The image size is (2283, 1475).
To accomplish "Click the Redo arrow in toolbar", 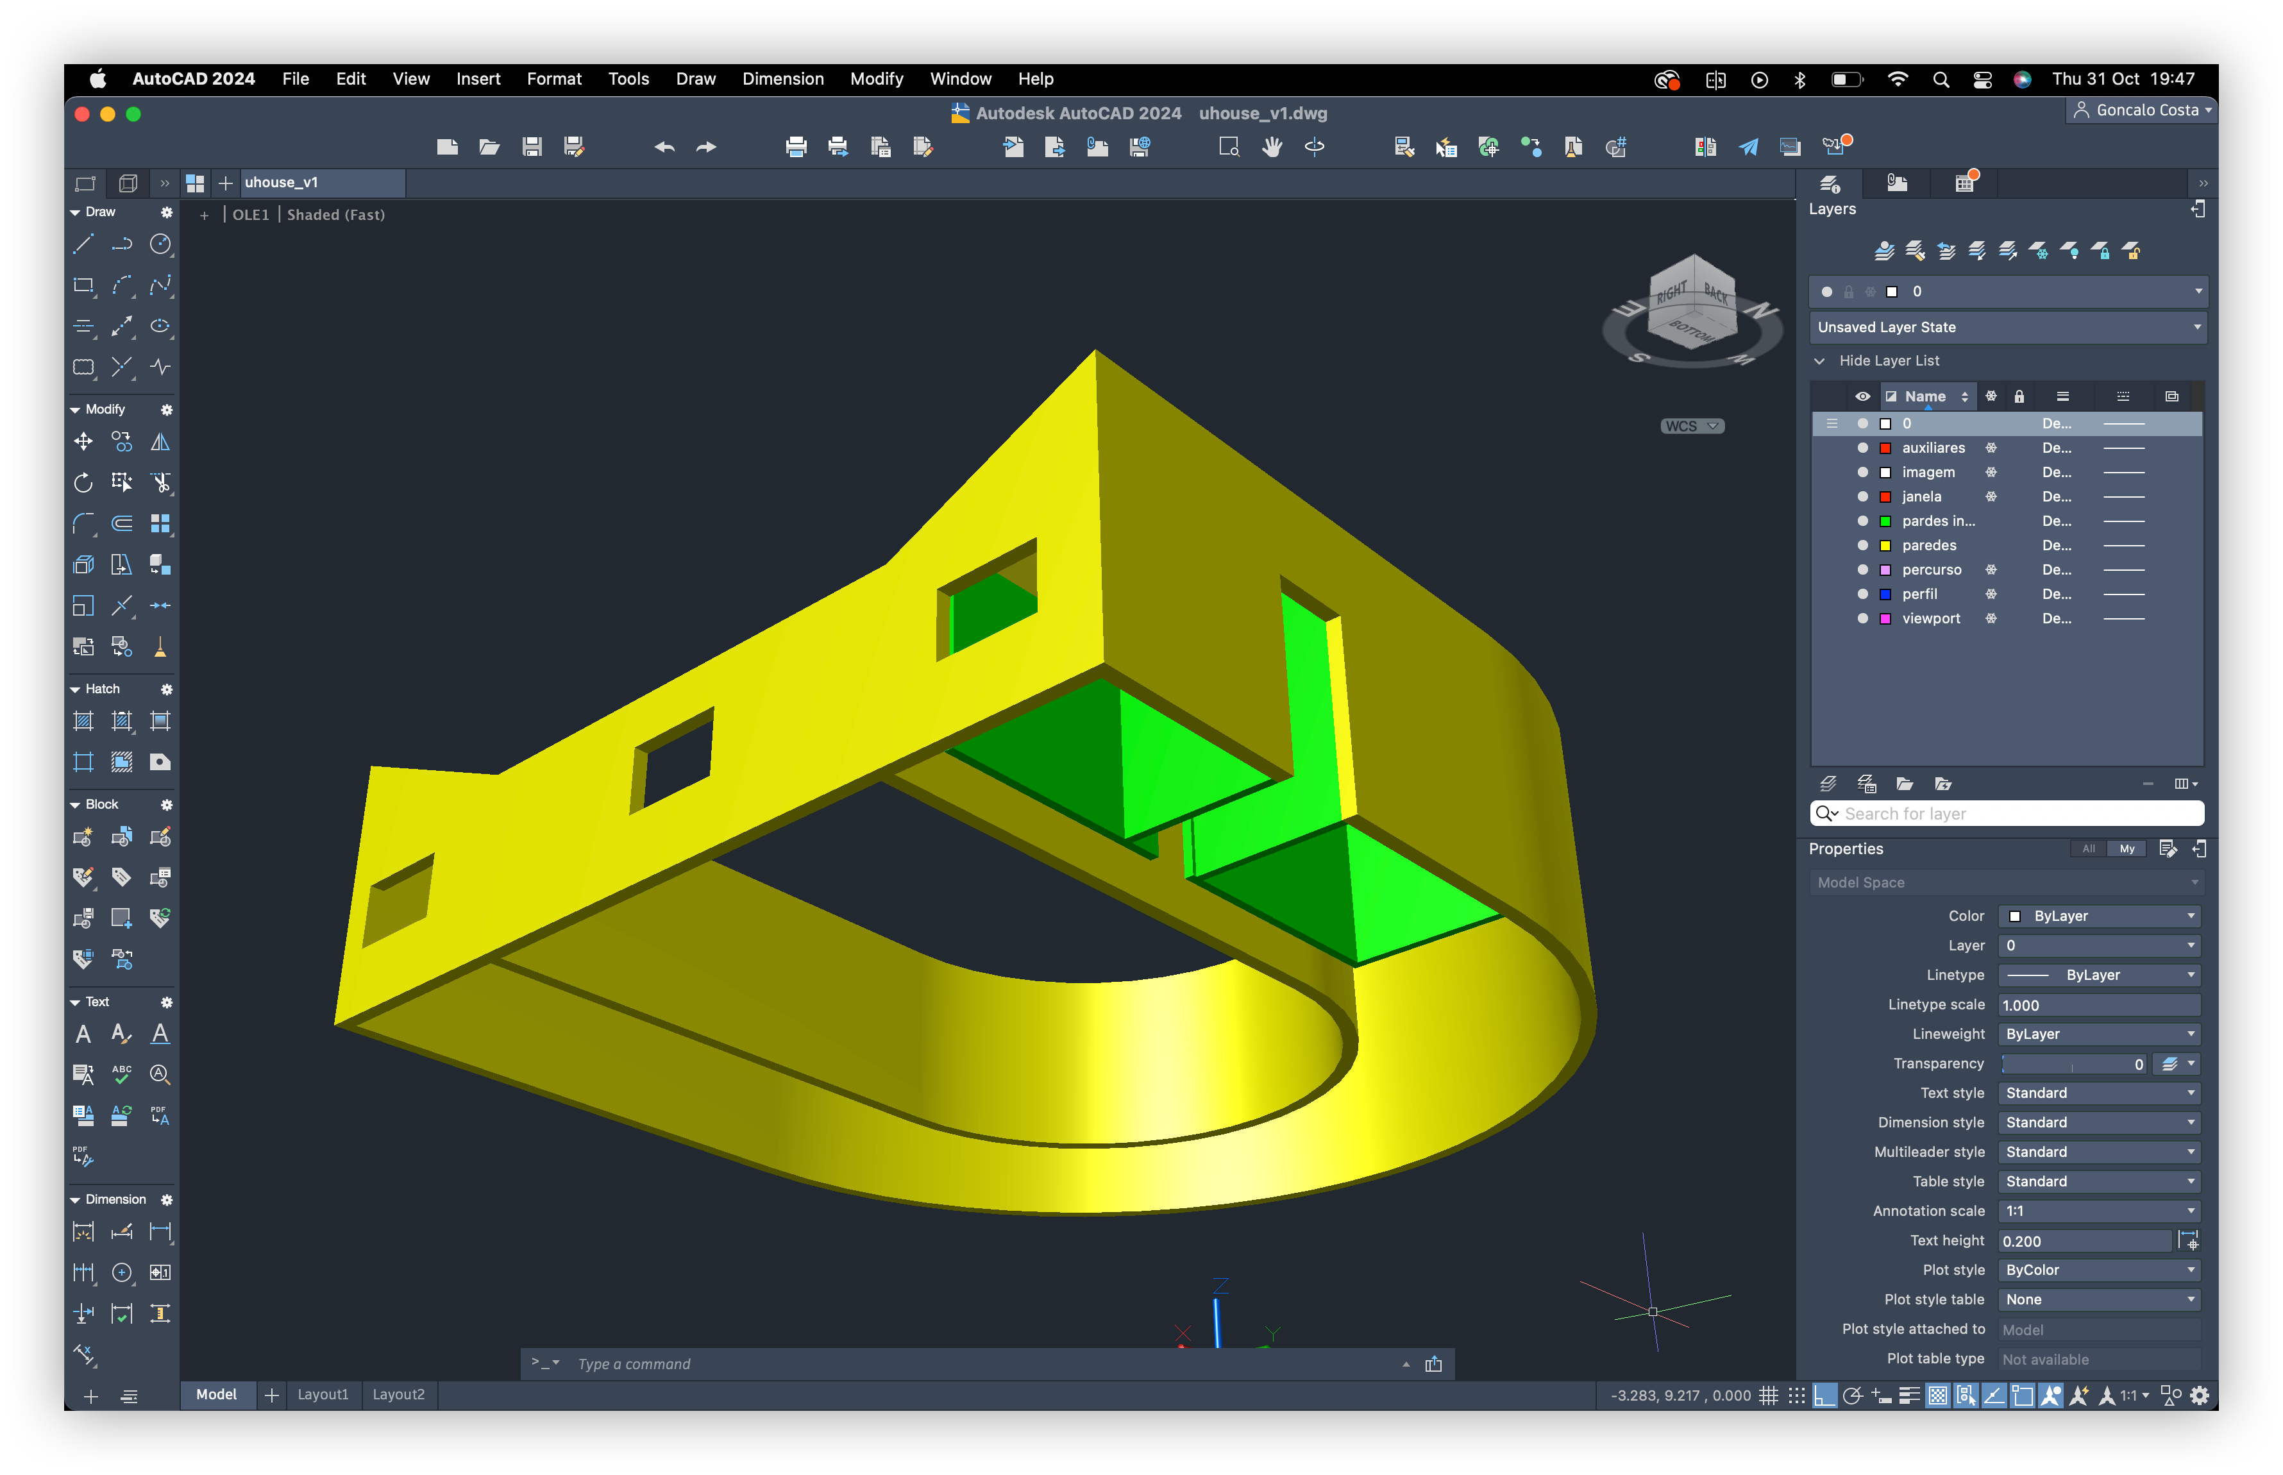I will [x=706, y=147].
